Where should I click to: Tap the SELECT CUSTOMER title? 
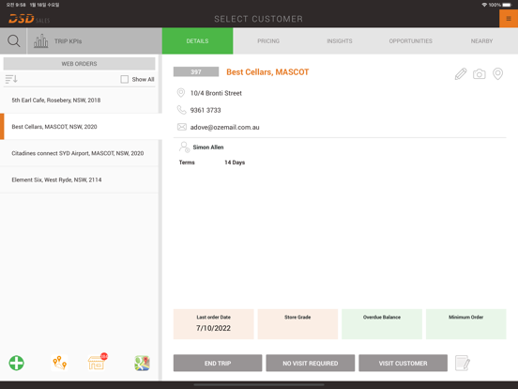tap(259, 19)
